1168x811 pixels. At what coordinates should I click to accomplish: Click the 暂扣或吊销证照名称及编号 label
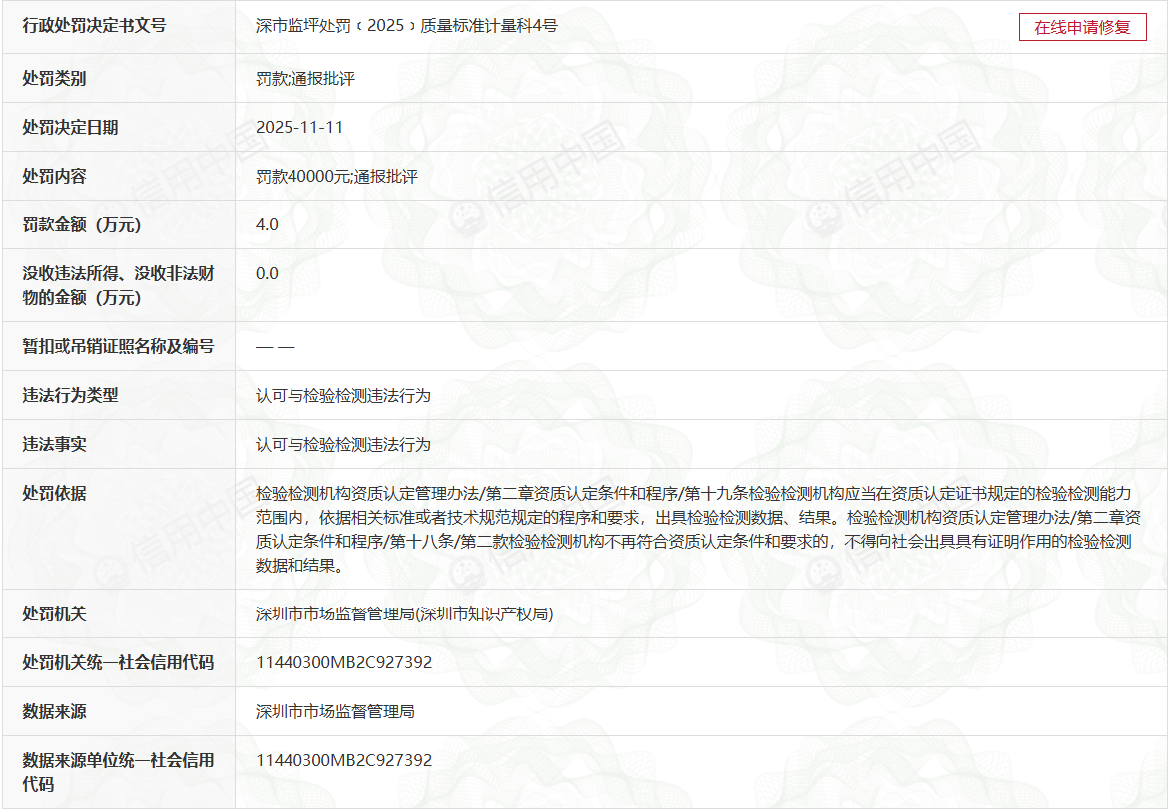(x=118, y=346)
